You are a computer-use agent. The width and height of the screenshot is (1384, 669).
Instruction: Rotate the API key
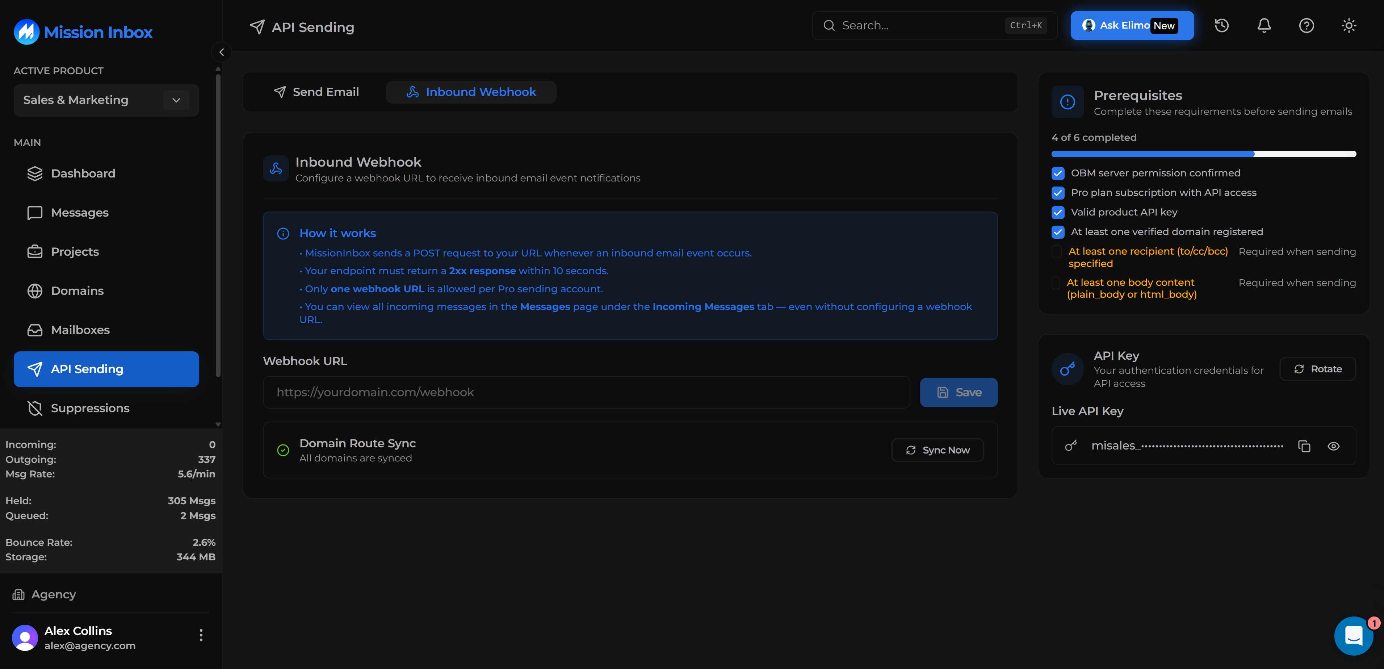[1318, 369]
